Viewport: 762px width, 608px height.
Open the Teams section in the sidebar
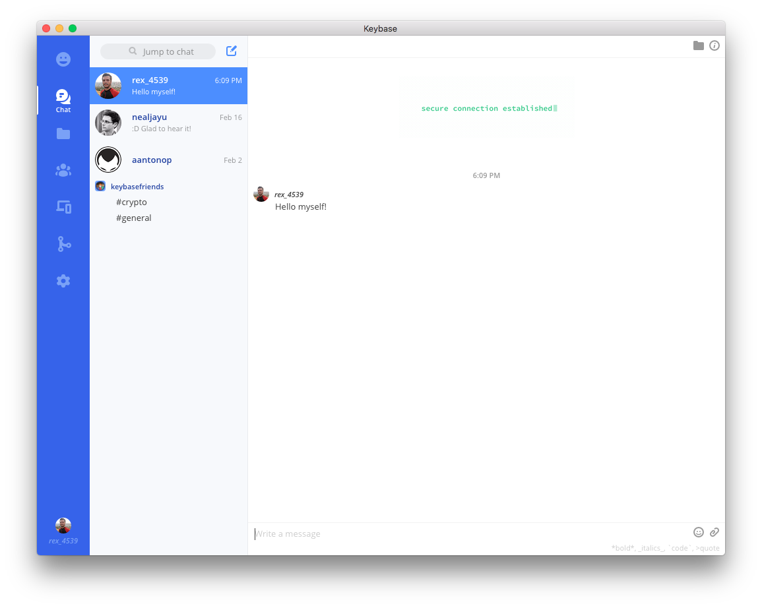pos(63,169)
